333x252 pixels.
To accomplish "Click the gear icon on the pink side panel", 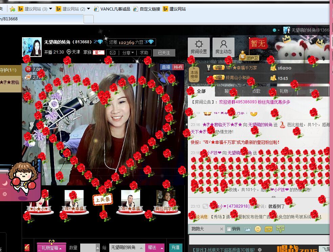I will coord(4,194).
